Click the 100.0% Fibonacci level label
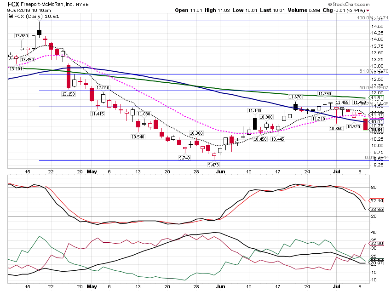Screen dimensions: 391x291 [x=373, y=17]
